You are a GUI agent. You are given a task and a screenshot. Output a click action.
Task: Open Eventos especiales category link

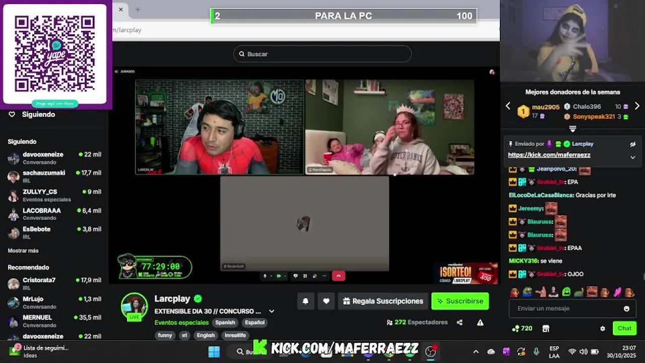click(181, 322)
